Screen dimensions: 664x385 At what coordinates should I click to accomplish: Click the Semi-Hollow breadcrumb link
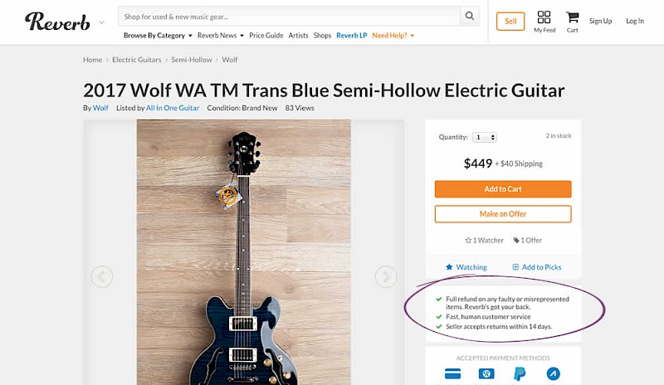click(192, 60)
